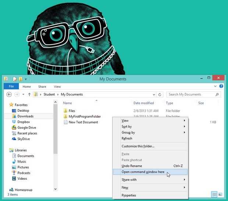Image resolution: width=228 pixels, height=201 pixels.
Task: Click the quick access New folder icon
Action: pos(21,79)
